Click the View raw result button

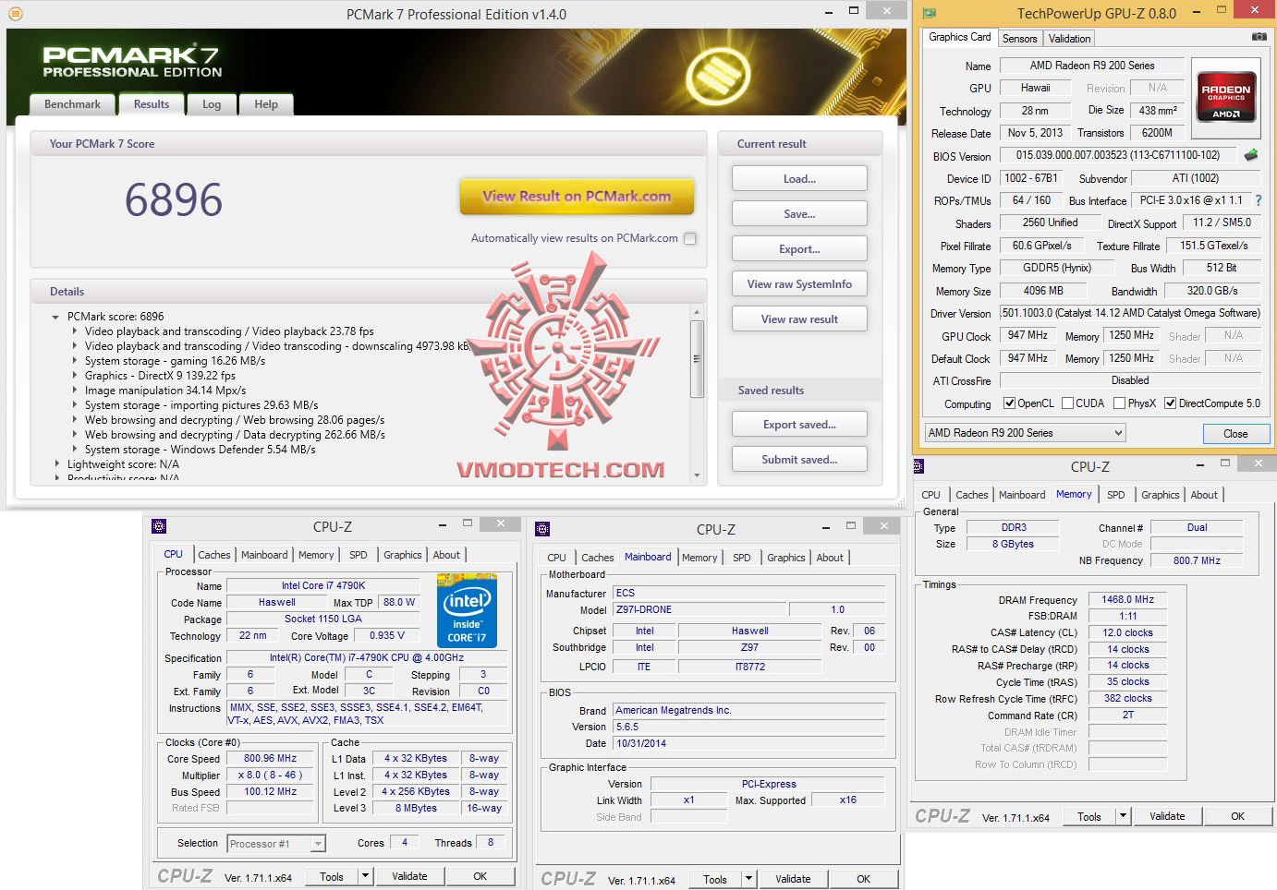tap(799, 319)
